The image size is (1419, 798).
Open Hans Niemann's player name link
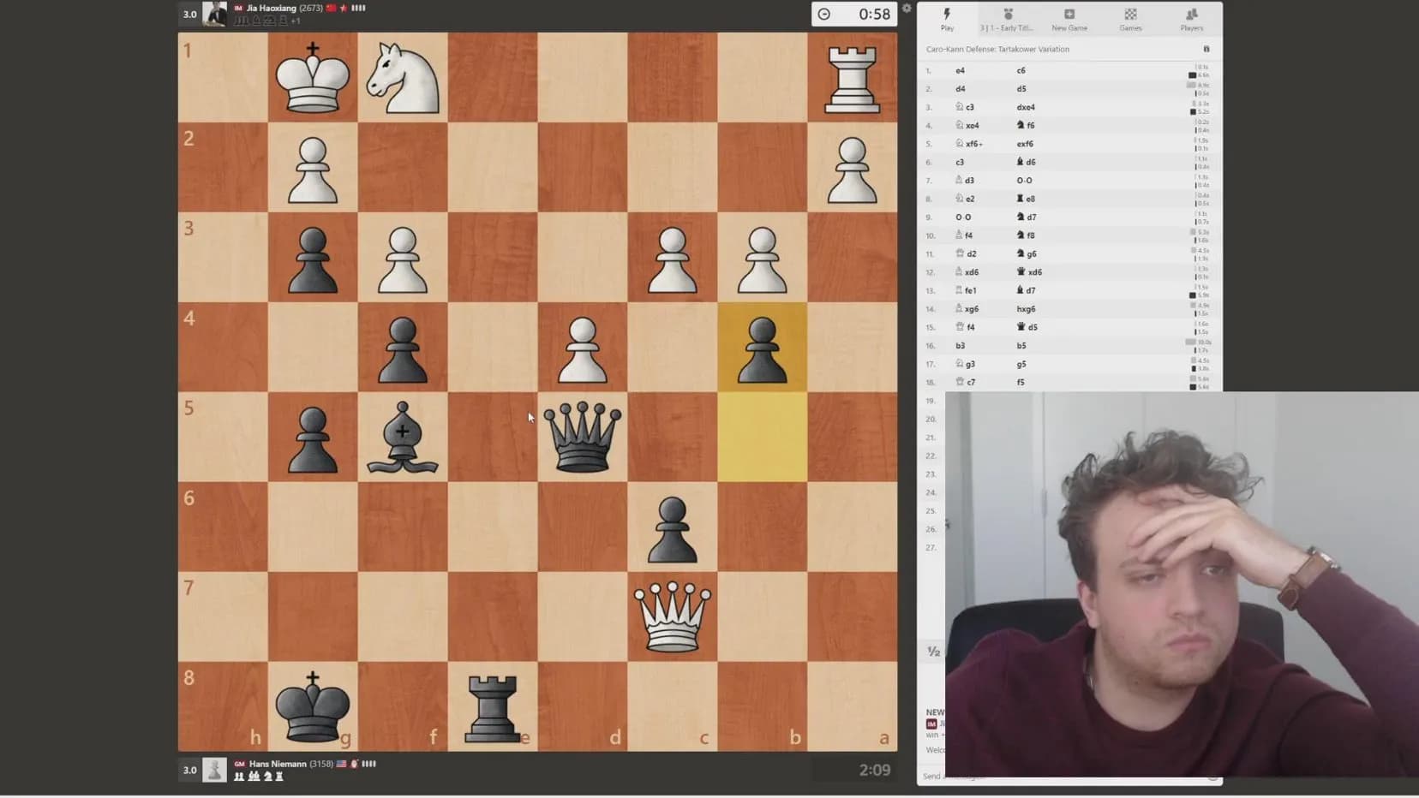[x=278, y=764]
